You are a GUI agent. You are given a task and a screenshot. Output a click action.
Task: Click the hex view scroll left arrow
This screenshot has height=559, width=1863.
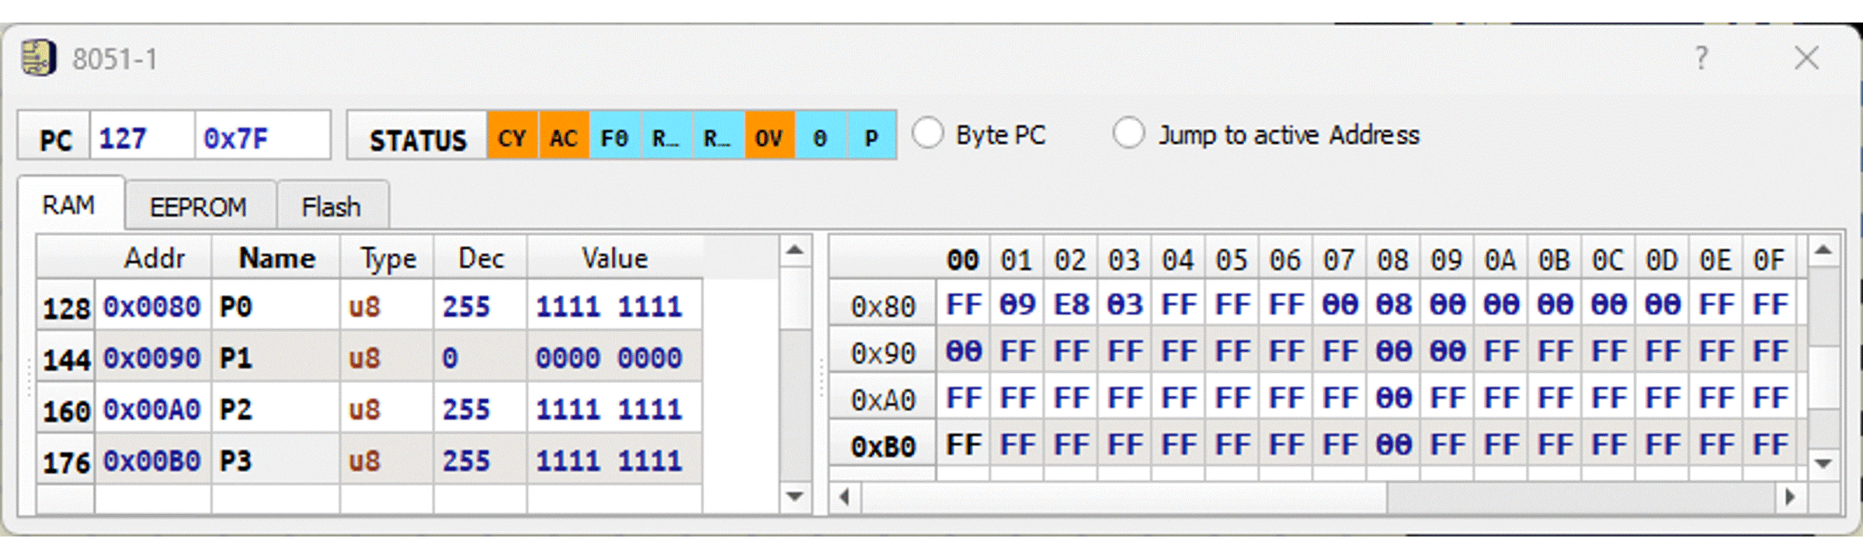click(845, 496)
